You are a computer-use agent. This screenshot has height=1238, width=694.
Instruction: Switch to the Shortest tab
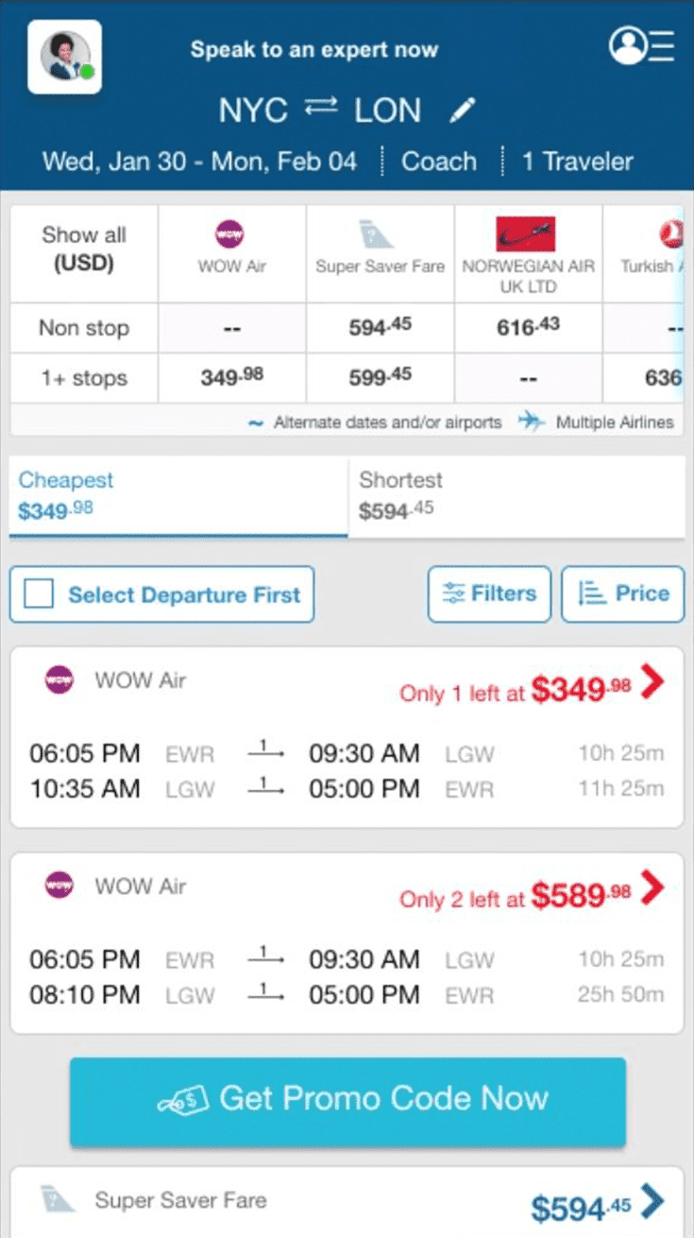[x=516, y=496]
